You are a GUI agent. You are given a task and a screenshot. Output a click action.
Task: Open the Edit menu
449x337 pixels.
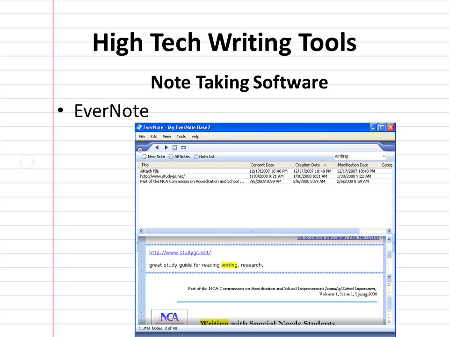(154, 136)
